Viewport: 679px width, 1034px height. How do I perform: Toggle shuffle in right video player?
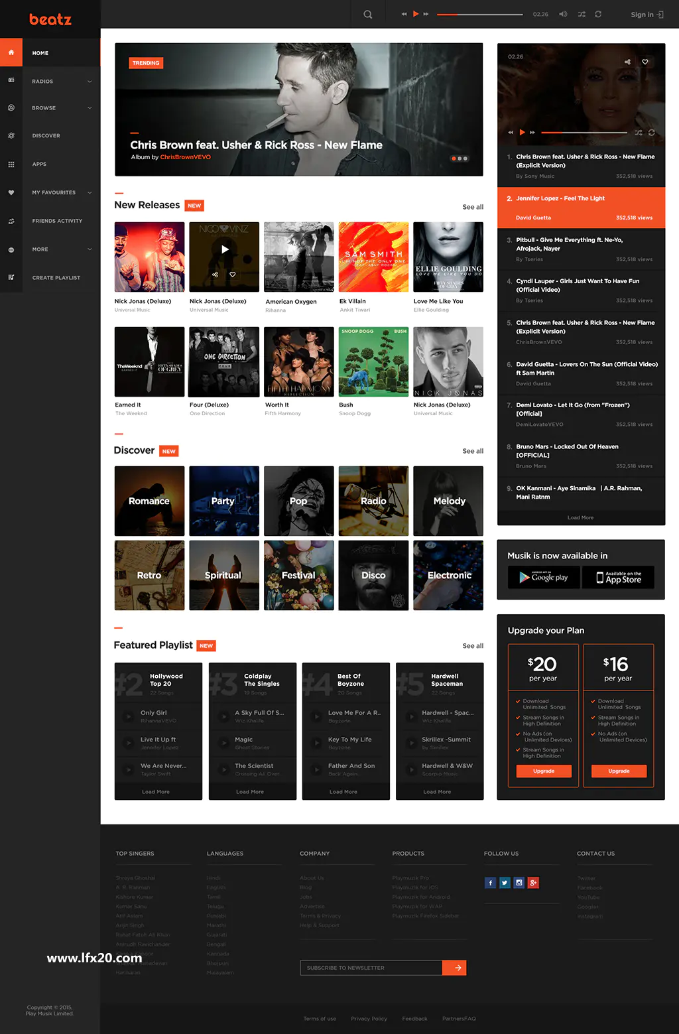639,133
